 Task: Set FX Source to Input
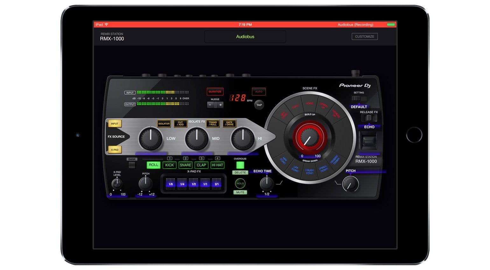point(115,124)
